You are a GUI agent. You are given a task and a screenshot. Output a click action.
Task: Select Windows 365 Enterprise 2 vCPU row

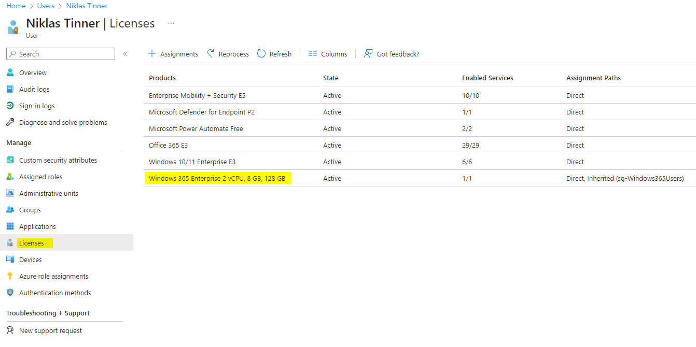tap(420, 178)
